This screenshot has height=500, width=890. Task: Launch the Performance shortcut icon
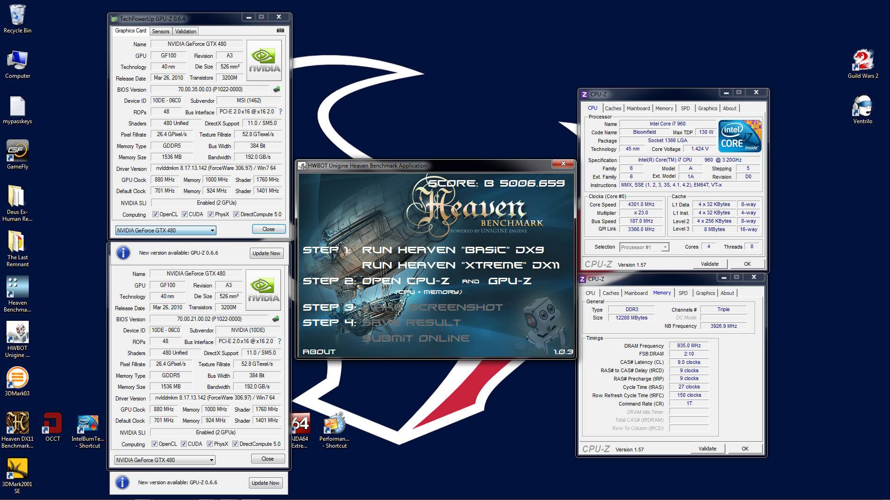pos(335,431)
